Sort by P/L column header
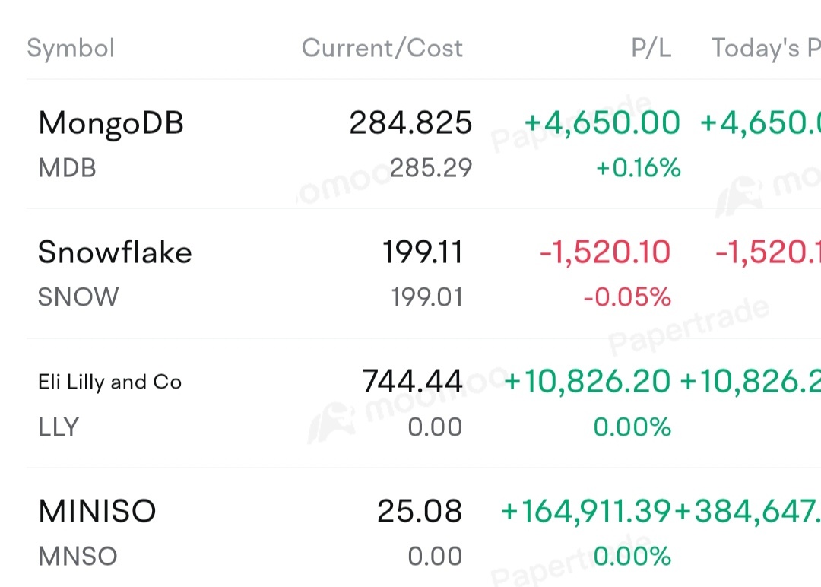Image resolution: width=821 pixels, height=587 pixels. coord(651,48)
